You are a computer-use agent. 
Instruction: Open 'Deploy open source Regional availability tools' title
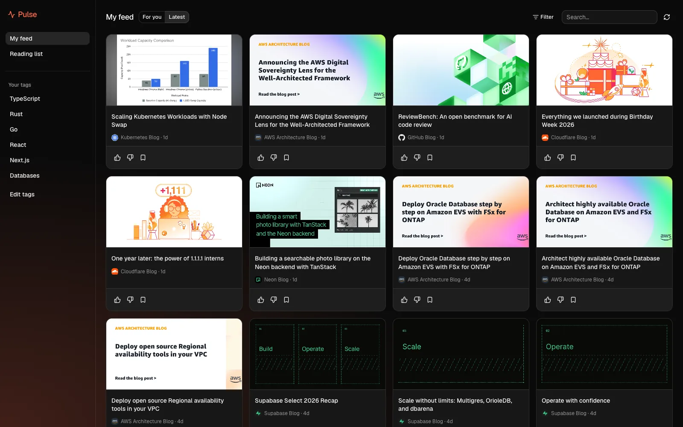pos(167,405)
